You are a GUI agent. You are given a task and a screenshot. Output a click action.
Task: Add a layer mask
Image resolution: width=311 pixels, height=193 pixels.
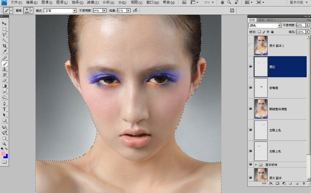click(x=277, y=183)
